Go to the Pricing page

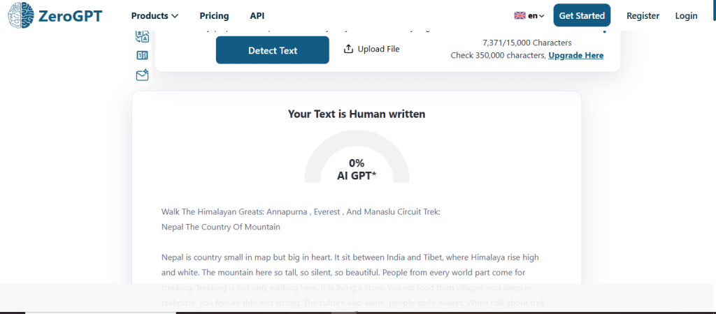click(x=214, y=16)
